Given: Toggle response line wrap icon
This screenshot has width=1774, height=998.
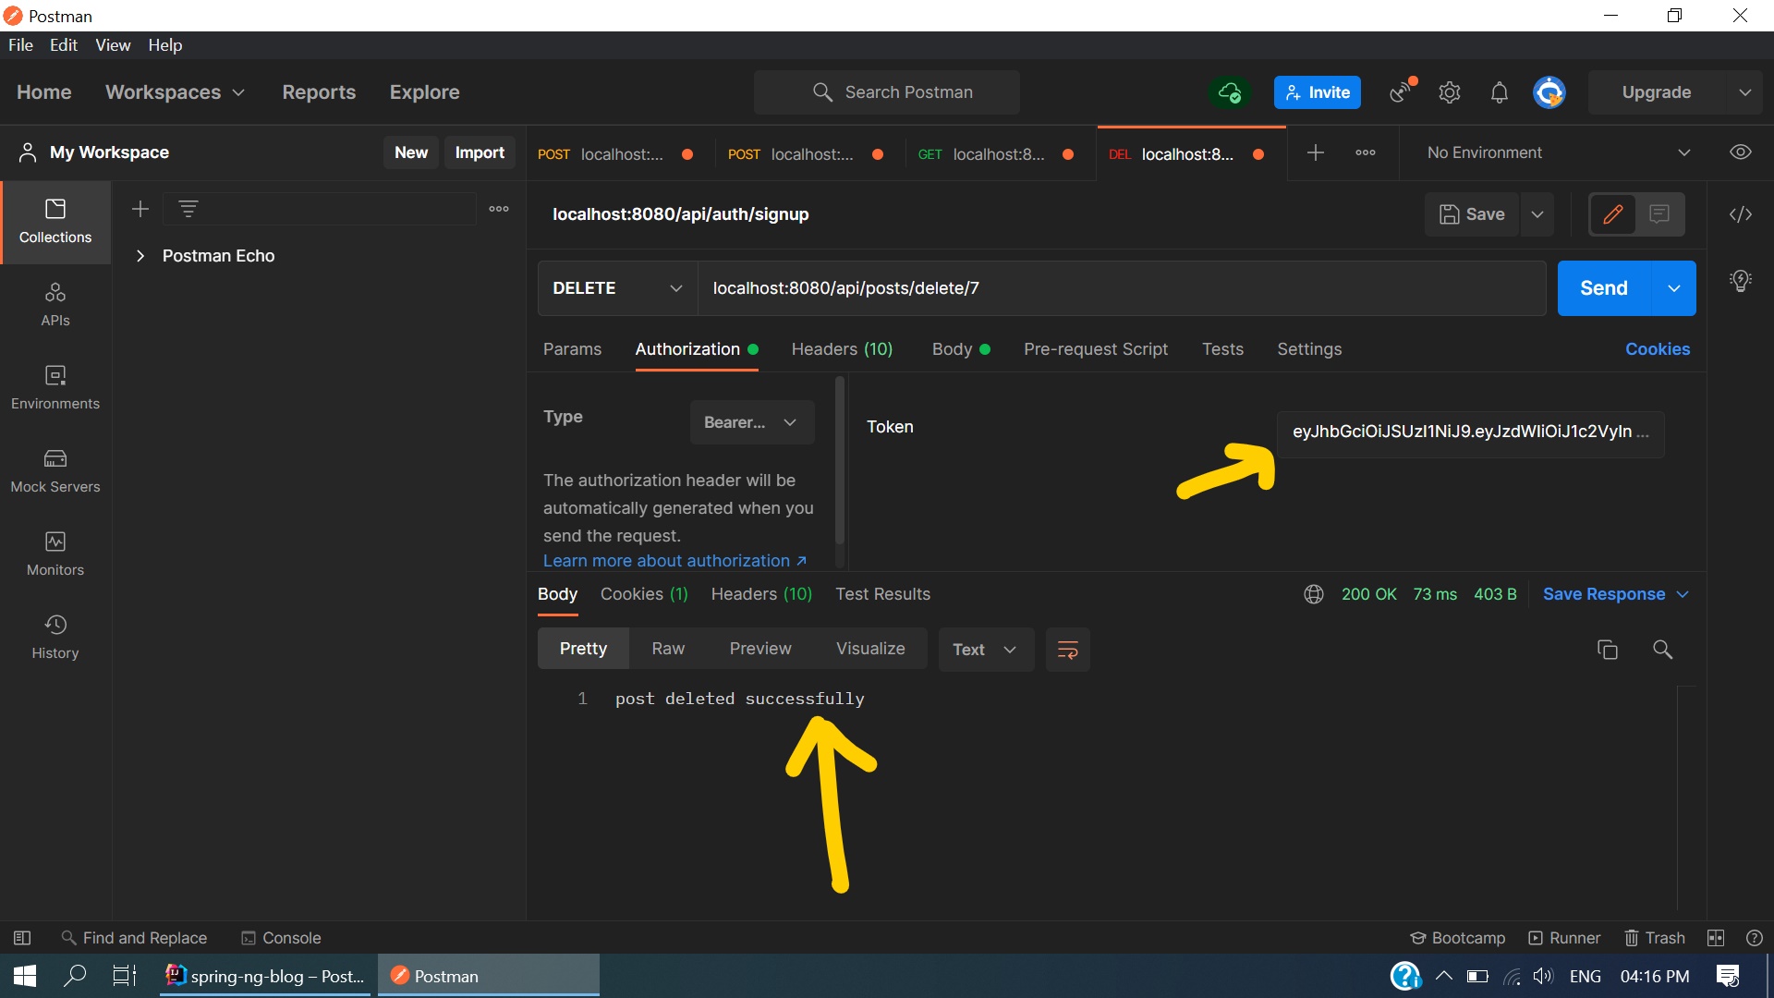Looking at the screenshot, I should click(1068, 650).
